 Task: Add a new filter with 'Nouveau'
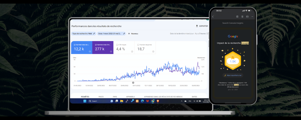click(x=133, y=34)
